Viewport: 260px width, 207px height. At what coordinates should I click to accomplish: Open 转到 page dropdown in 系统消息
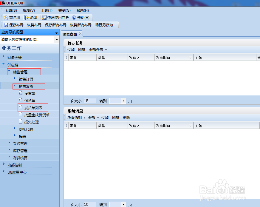(123, 205)
